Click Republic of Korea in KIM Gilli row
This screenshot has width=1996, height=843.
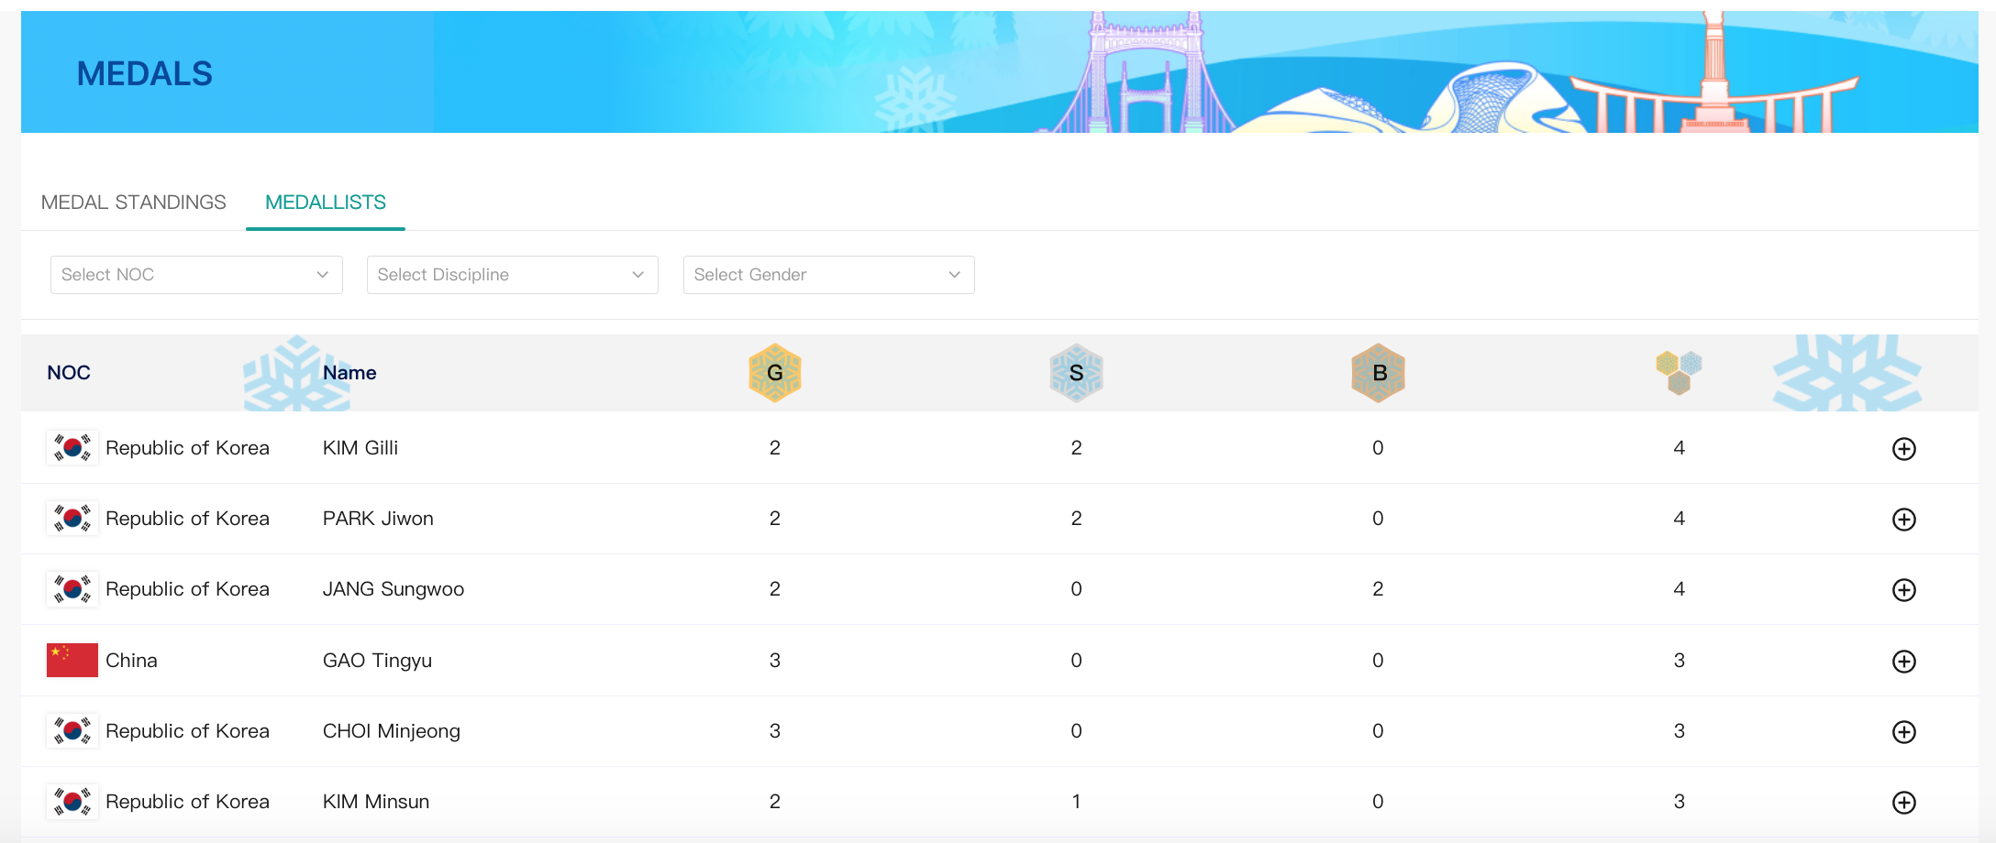[x=187, y=448]
